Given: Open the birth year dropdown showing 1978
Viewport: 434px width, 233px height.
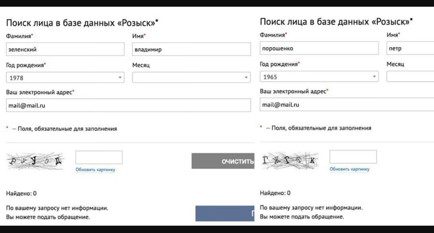Looking at the screenshot, I should tap(65, 78).
